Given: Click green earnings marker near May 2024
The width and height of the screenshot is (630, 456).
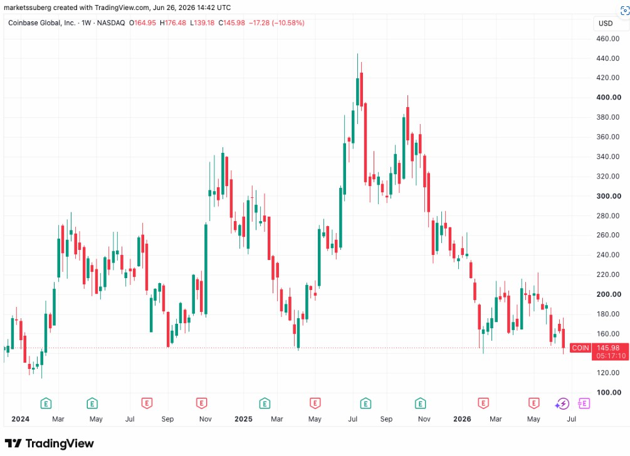Looking at the screenshot, I should (92, 403).
